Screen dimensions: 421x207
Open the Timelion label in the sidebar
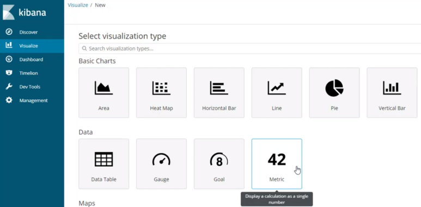[x=28, y=73]
